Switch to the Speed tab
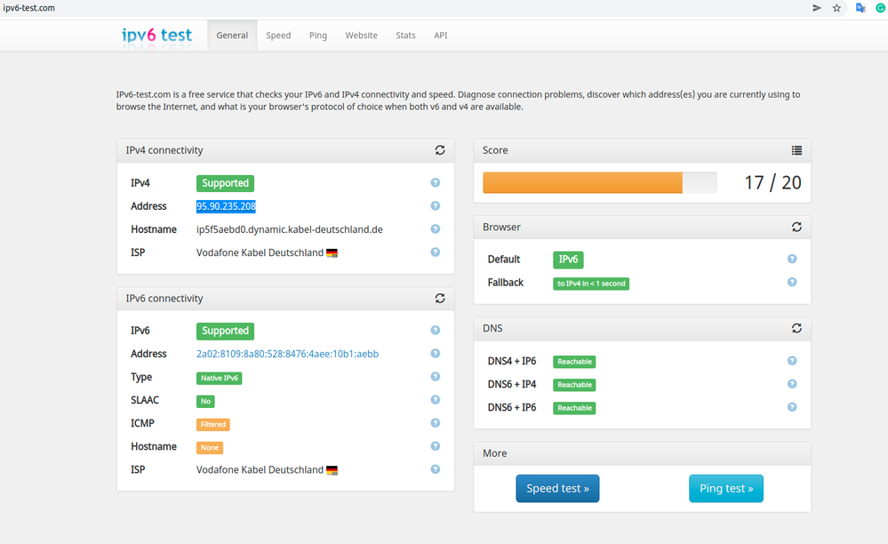The width and height of the screenshot is (888, 544). coord(278,36)
